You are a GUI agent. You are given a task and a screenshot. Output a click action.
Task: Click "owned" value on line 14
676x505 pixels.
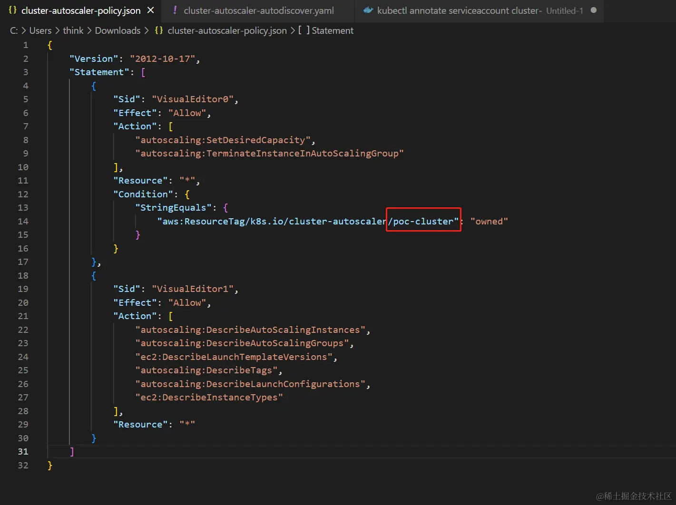(x=489, y=222)
